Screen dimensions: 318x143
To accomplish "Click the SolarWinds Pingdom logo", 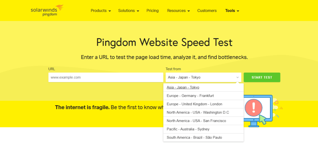I will (x=47, y=10).
